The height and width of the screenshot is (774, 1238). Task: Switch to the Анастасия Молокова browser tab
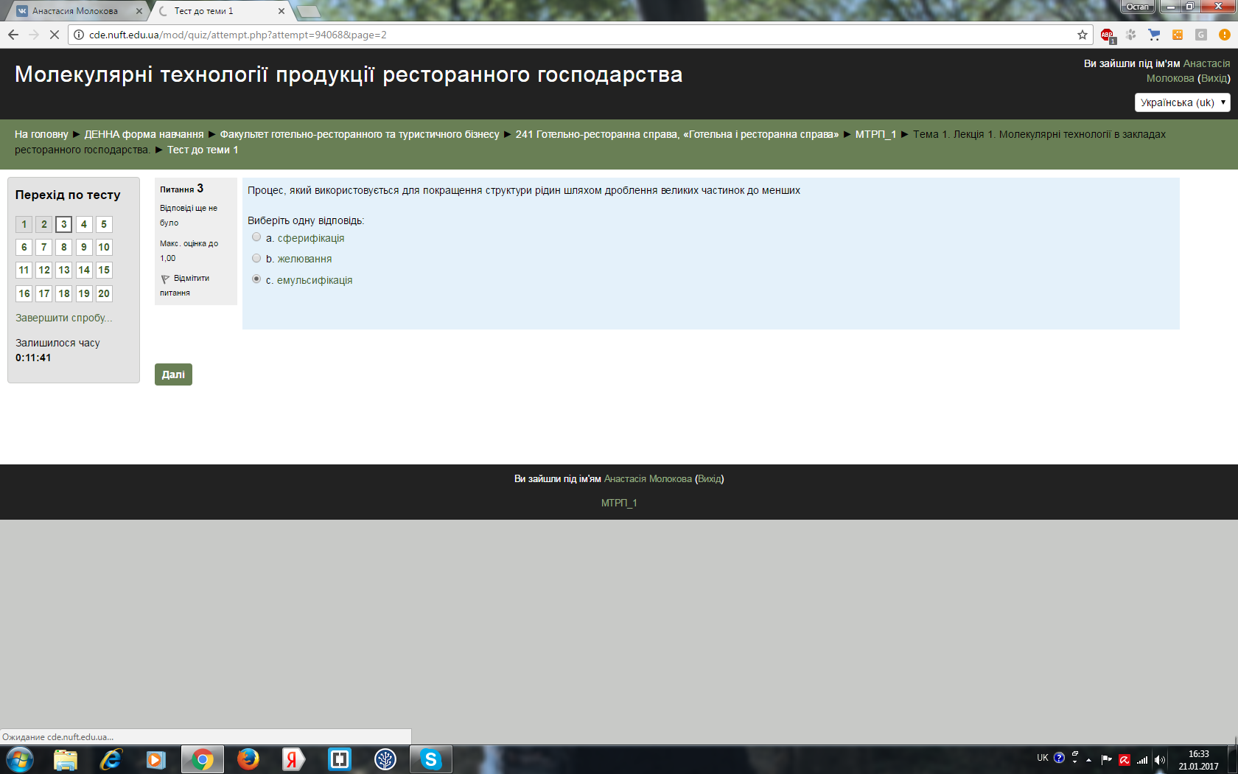[74, 11]
